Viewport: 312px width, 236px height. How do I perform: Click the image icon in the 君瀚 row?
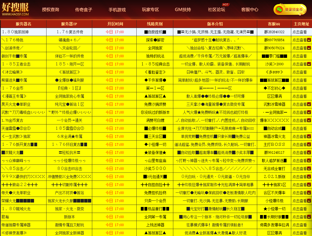(309, 217)
